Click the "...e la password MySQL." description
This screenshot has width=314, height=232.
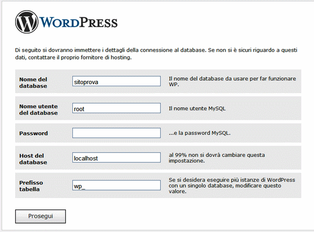click(199, 133)
